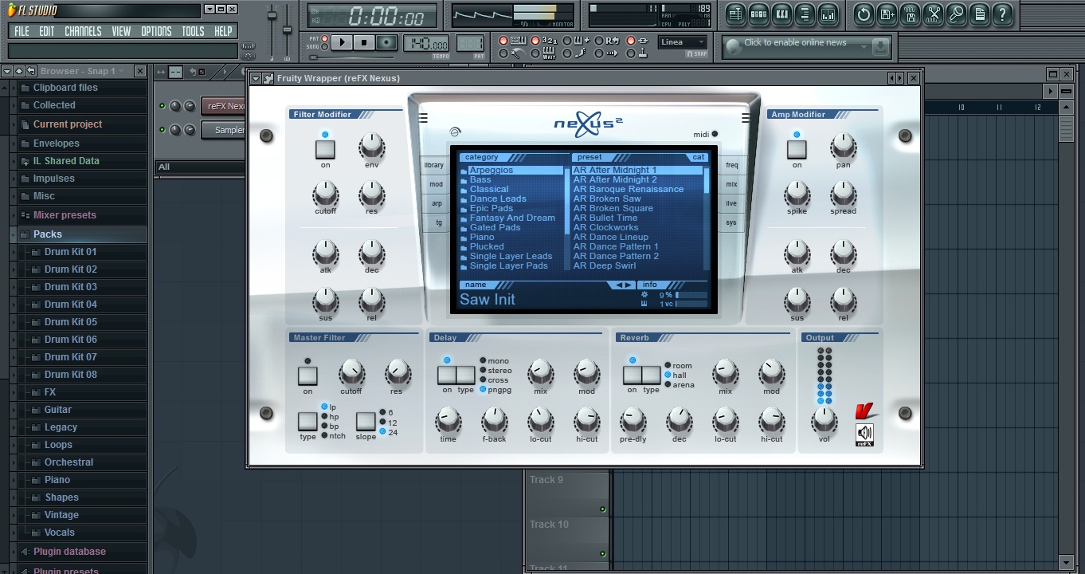Viewport: 1085px width, 574px height.
Task: Open the audio editor tool icon
Action: [933, 14]
